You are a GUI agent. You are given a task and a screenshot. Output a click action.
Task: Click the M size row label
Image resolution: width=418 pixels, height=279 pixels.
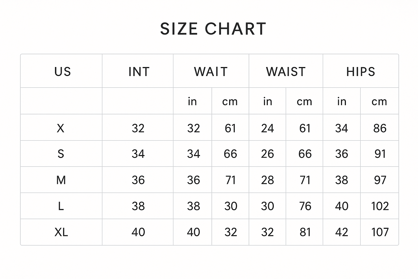coord(61,180)
